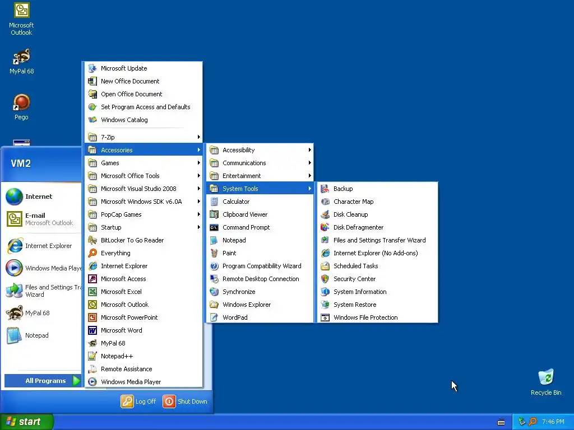Open System Information icon

click(x=325, y=291)
